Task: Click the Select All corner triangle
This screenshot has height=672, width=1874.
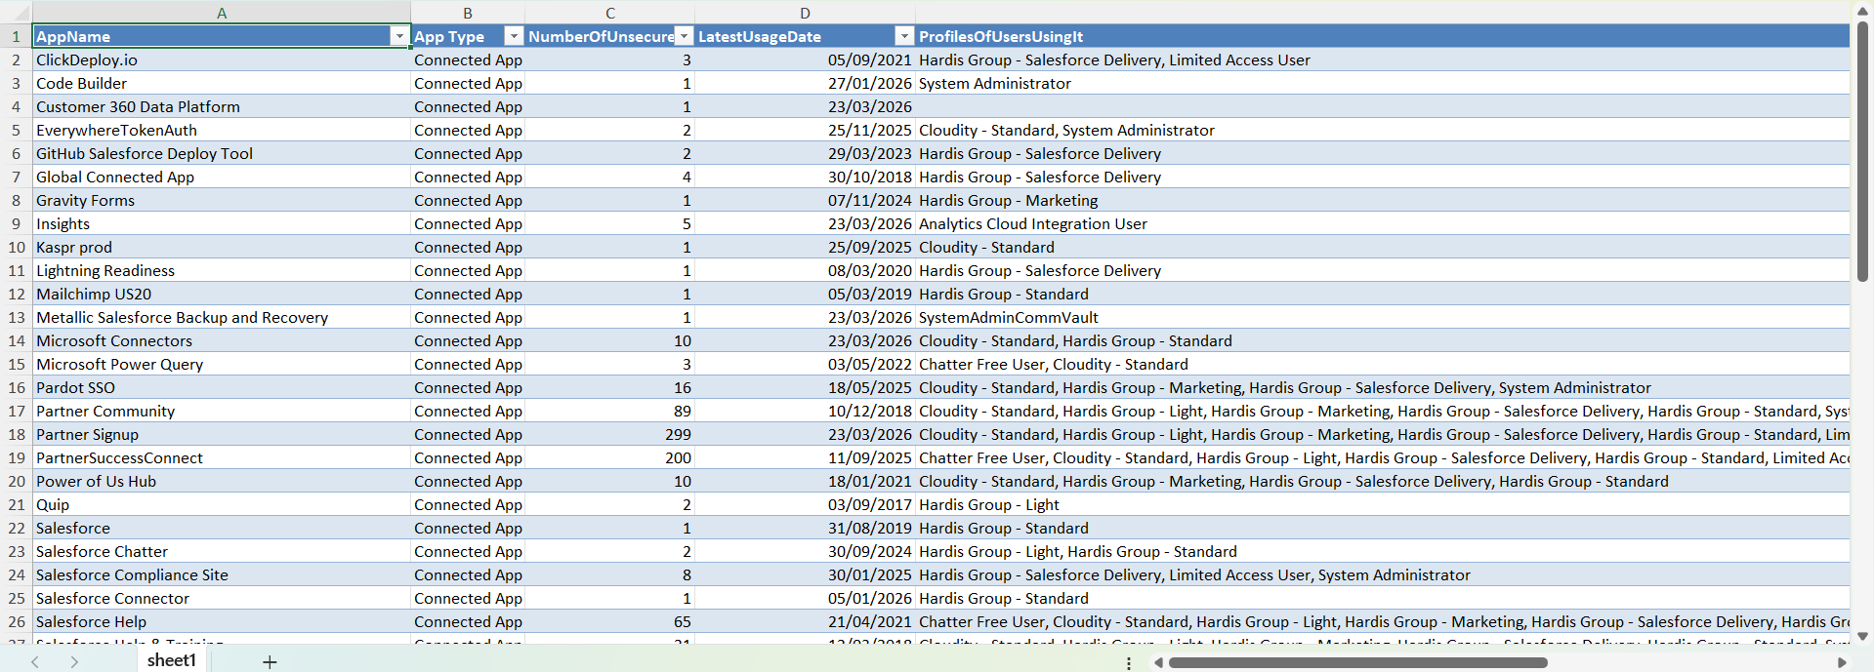Action: (16, 13)
